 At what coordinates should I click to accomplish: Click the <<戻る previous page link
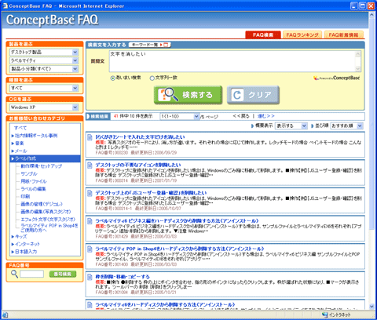pyautogui.click(x=241, y=116)
